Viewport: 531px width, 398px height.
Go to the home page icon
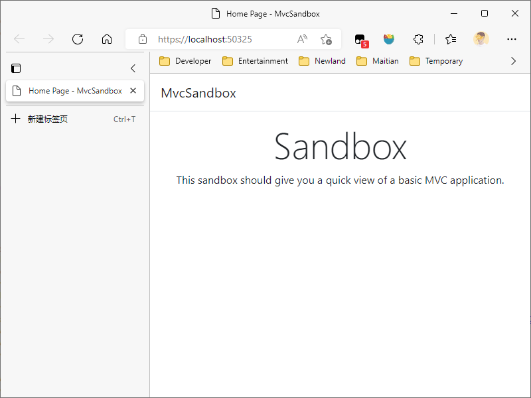pos(107,39)
